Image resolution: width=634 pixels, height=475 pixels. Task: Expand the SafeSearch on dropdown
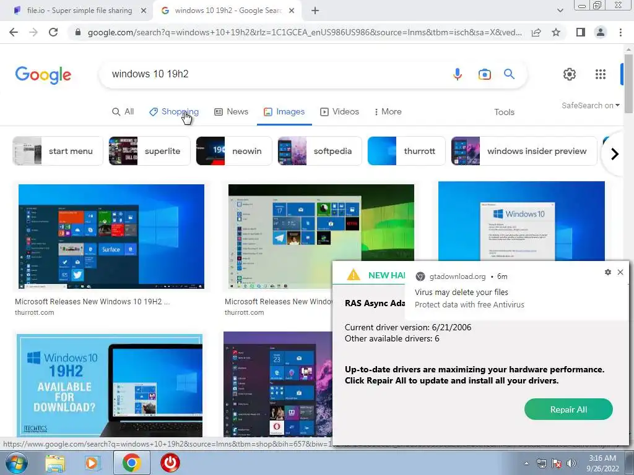coord(590,105)
